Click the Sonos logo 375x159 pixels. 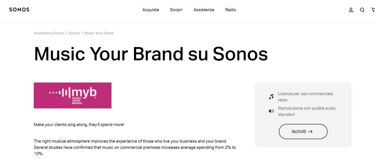[19, 10]
